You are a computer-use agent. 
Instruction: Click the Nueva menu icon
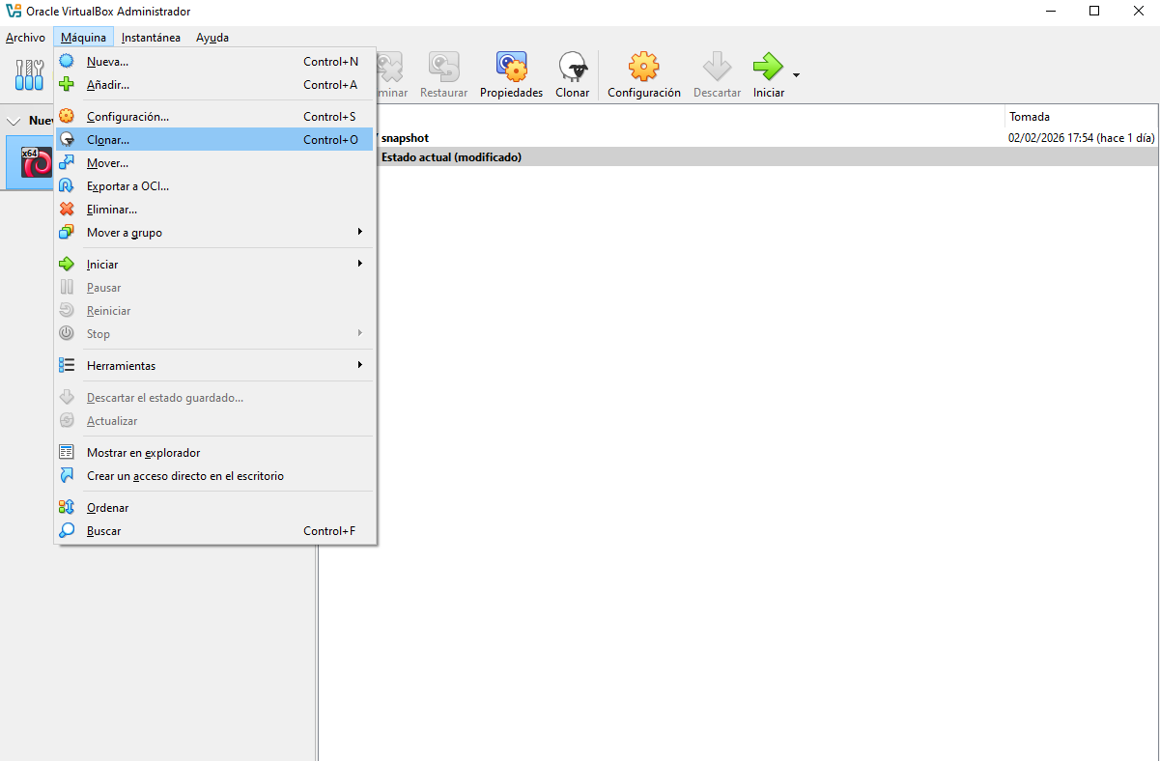(x=67, y=61)
